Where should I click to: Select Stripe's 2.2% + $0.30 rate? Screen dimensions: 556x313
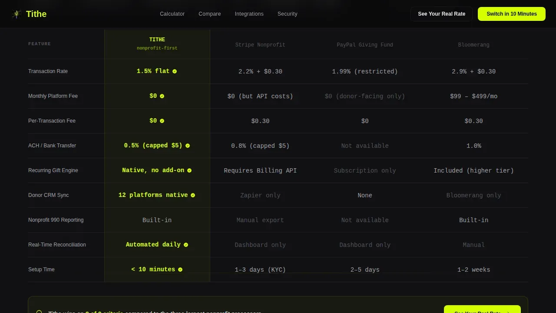click(260, 72)
